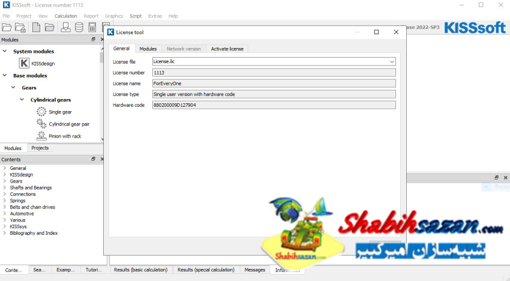
Task: Expand the Springs contents entry
Action: click(5, 201)
